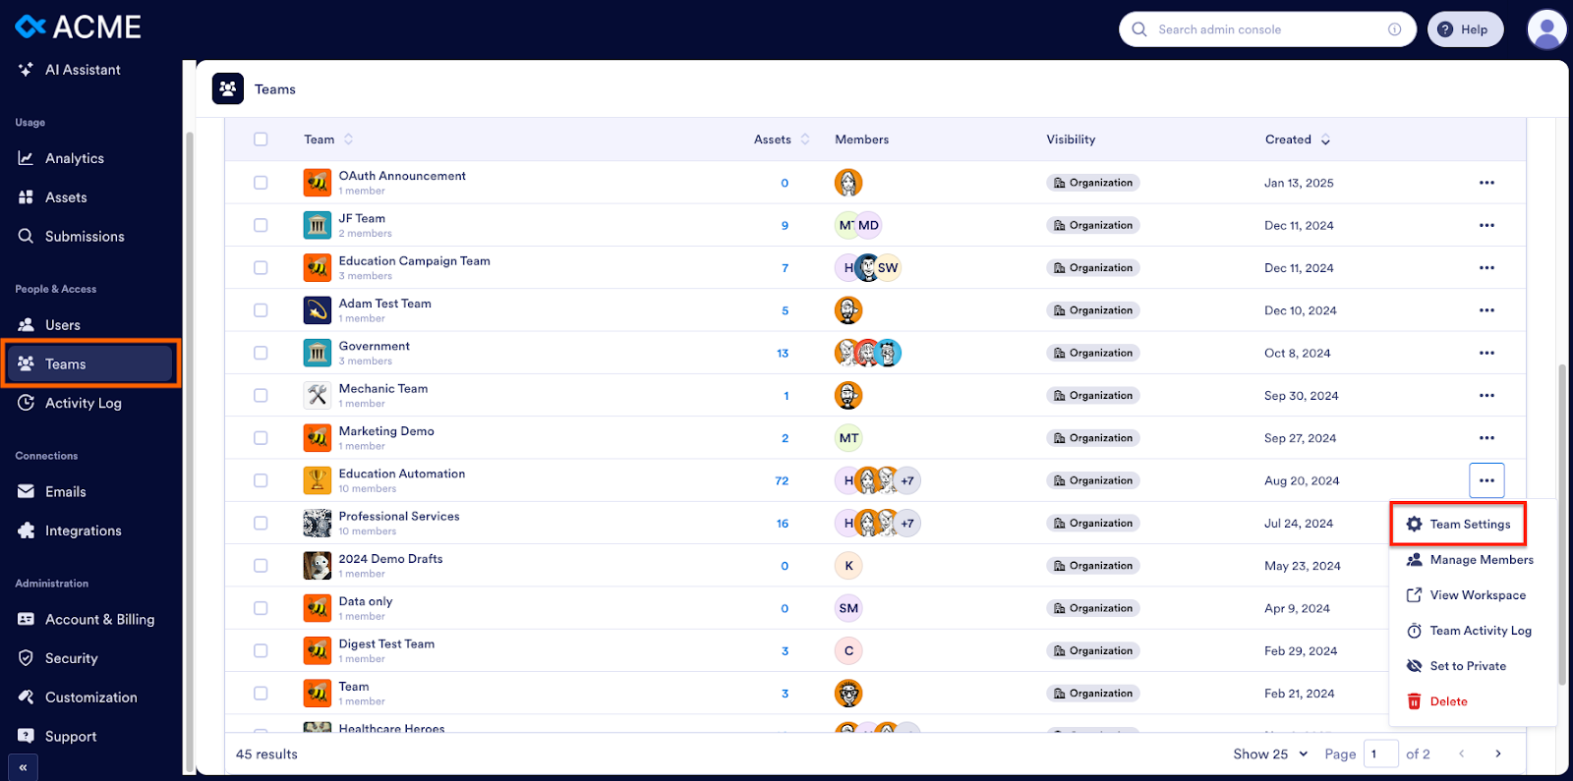Click the user profile avatar icon

(1546, 29)
